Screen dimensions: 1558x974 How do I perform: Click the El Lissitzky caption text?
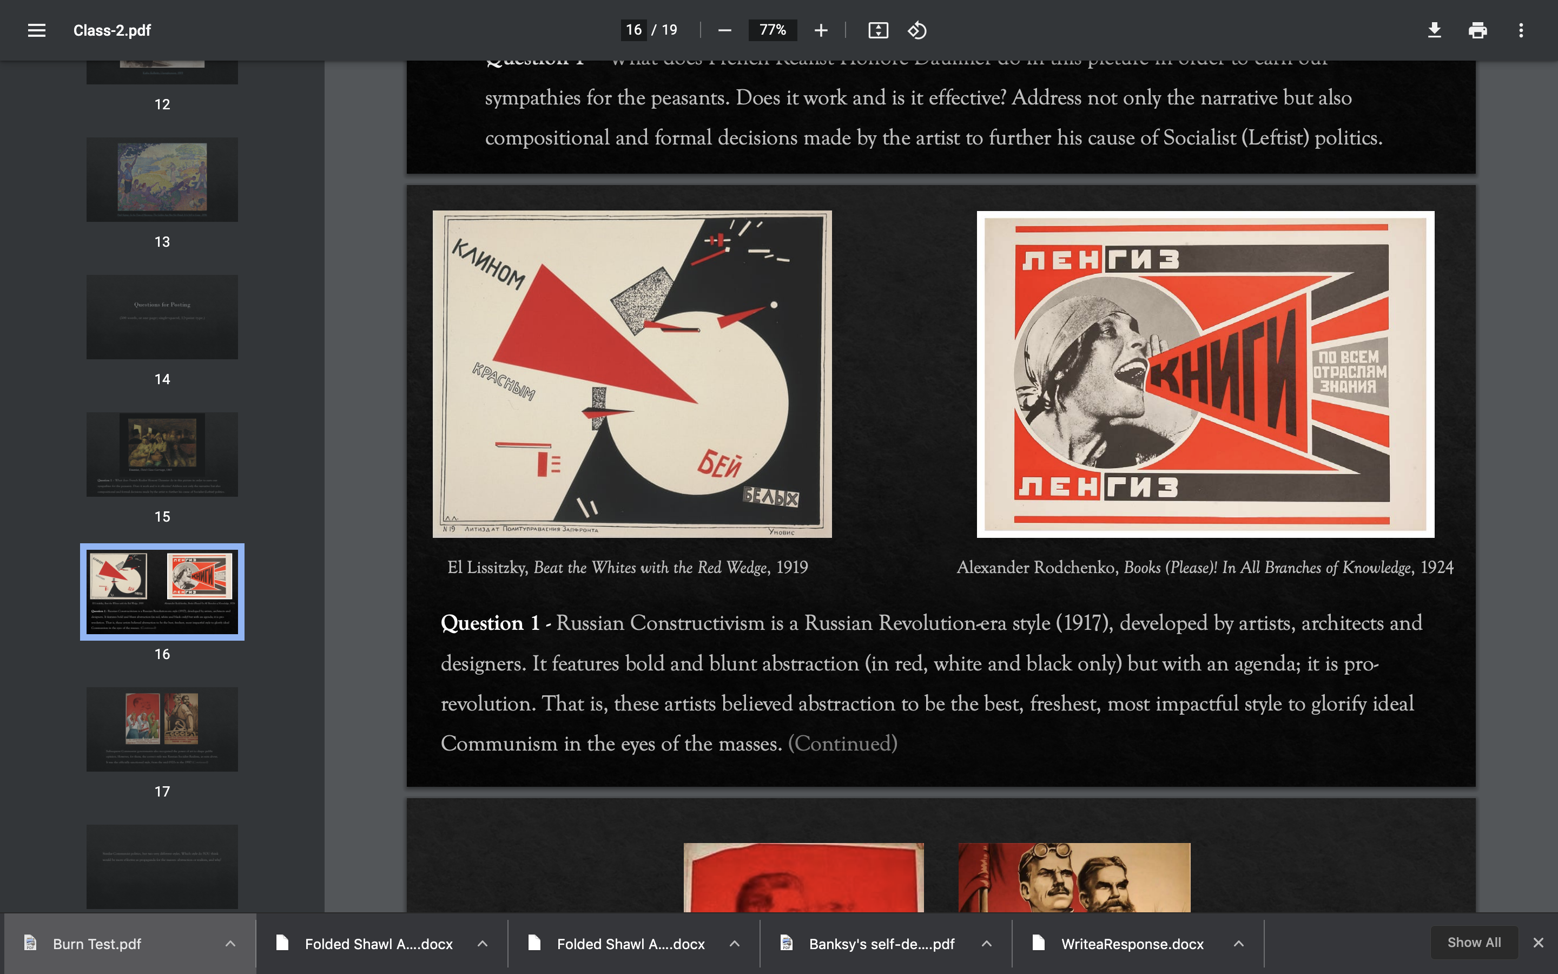click(628, 568)
